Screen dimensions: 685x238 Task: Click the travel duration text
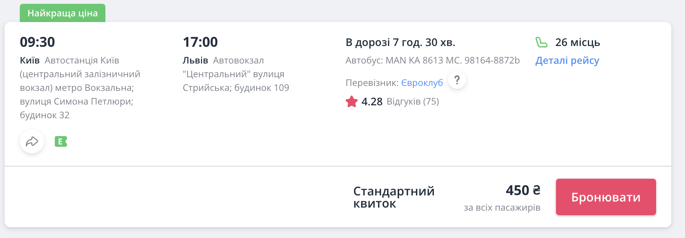(x=400, y=42)
